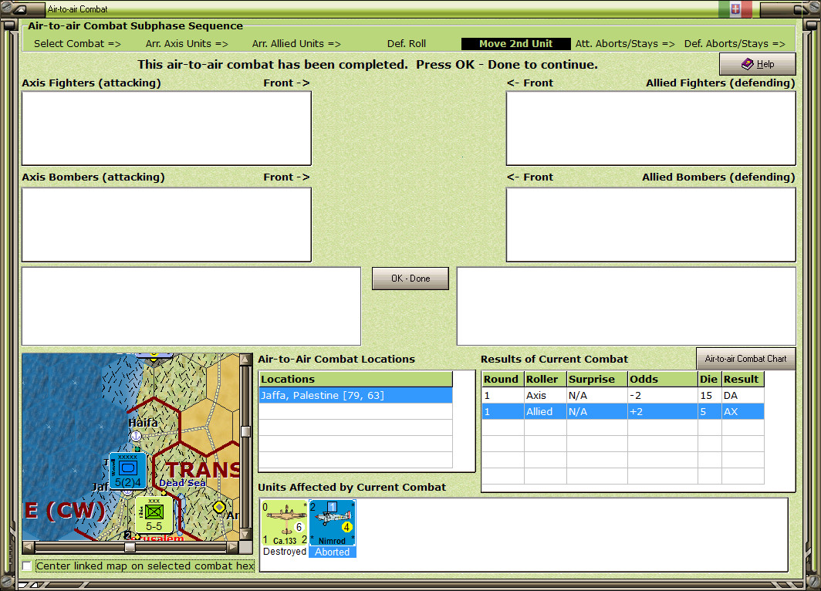Click the Axis Bombers attacking box

[x=167, y=225]
